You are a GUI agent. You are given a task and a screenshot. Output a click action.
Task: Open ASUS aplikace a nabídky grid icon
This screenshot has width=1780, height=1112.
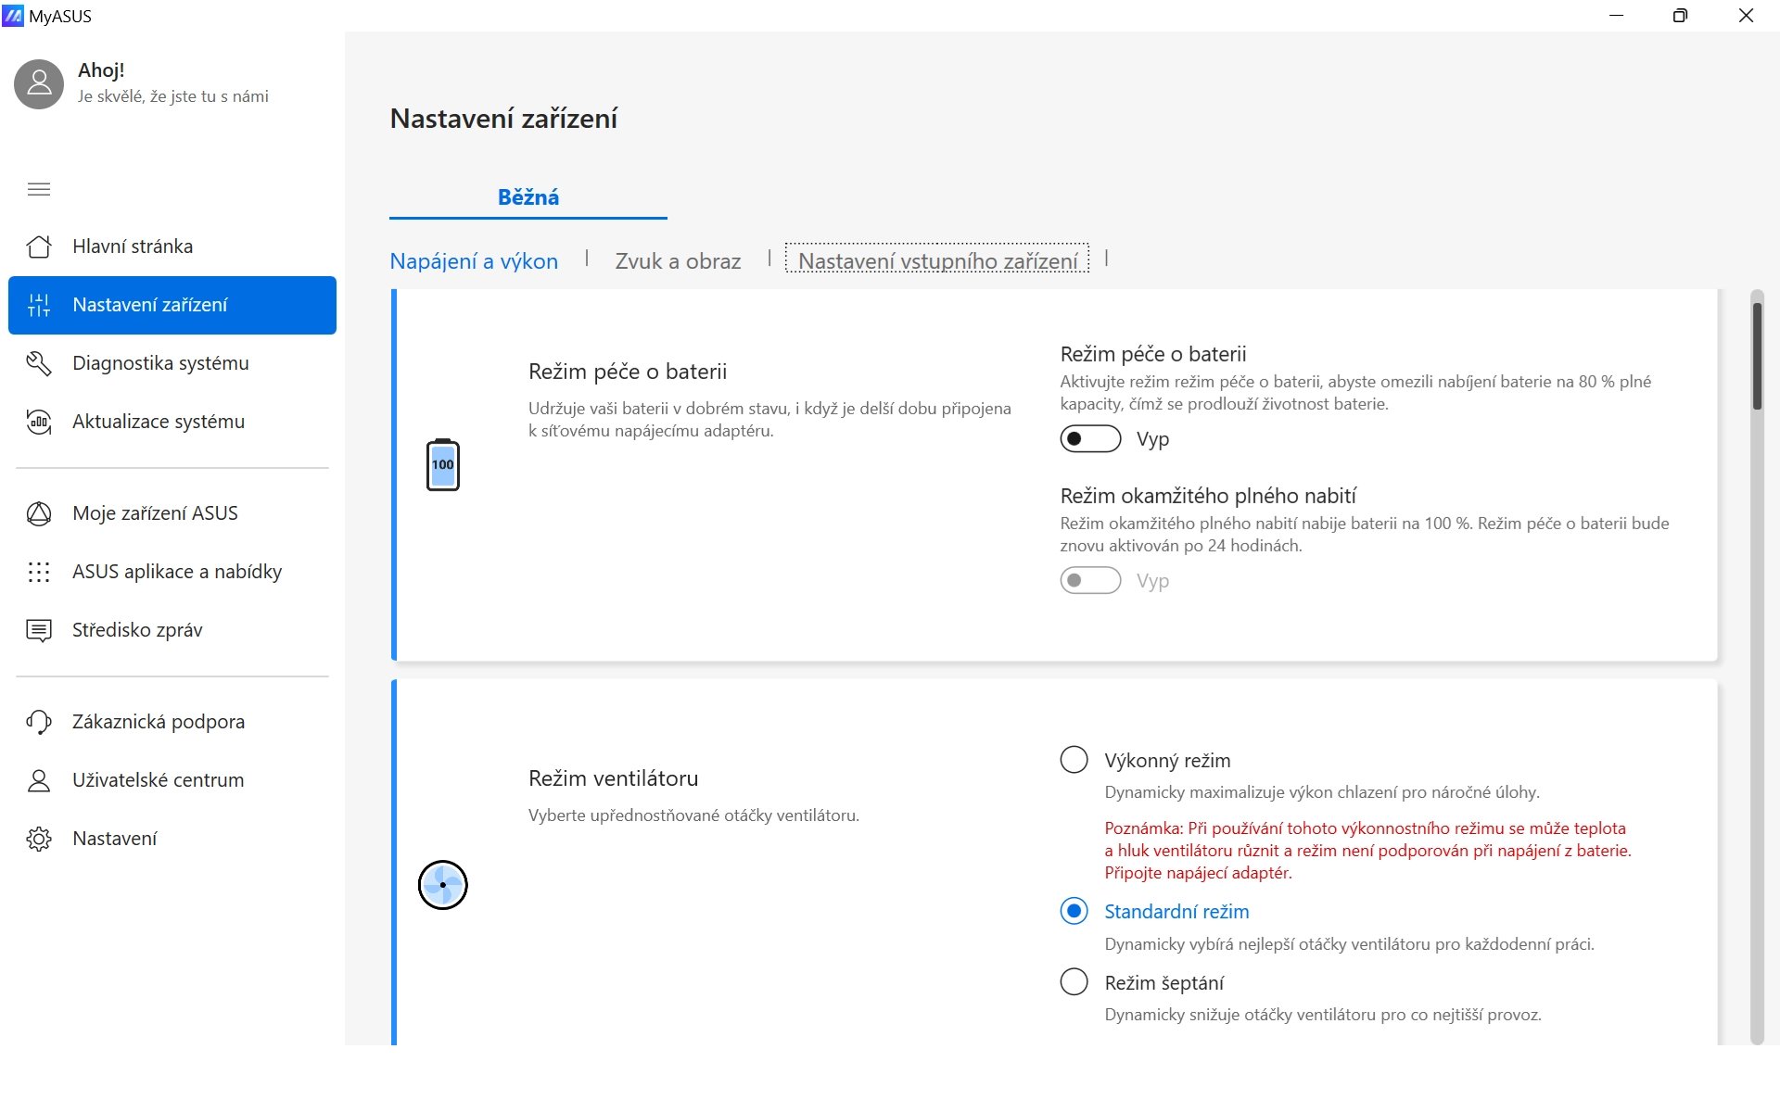[x=39, y=572]
